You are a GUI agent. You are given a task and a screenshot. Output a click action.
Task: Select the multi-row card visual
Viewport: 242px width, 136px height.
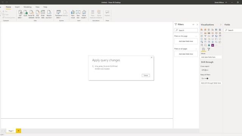click(x=216, y=39)
